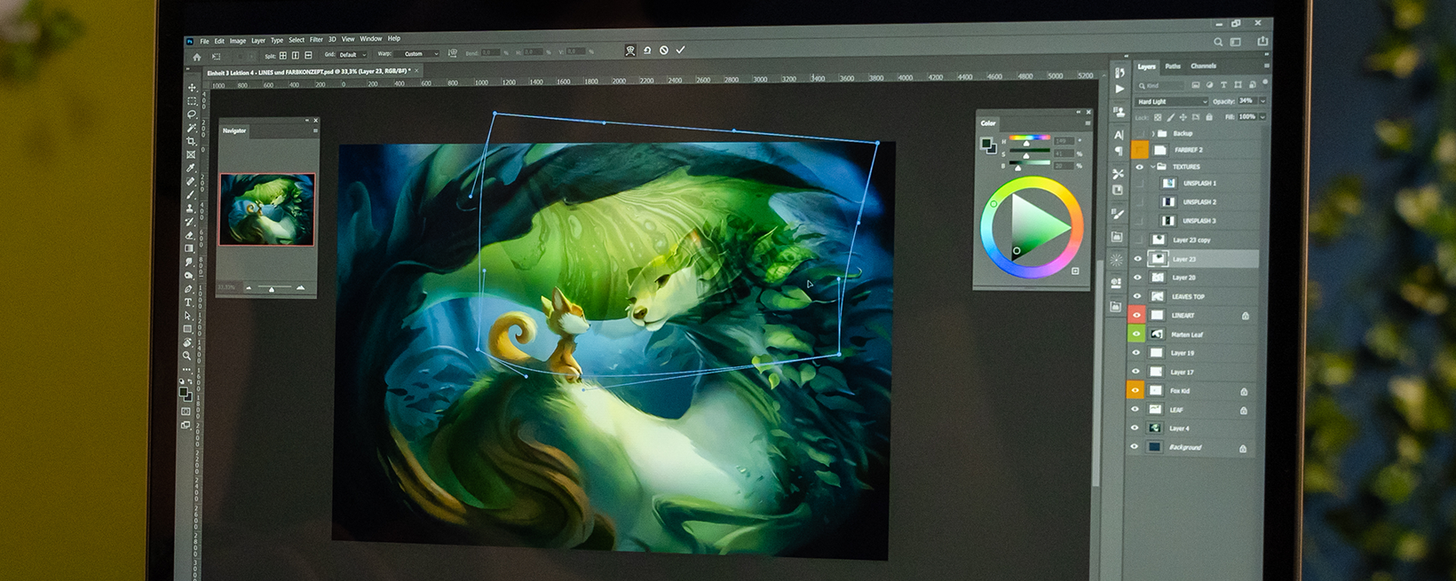Hide the LINEART layer
Viewport: 1456px width, 581px height.
click(1136, 315)
